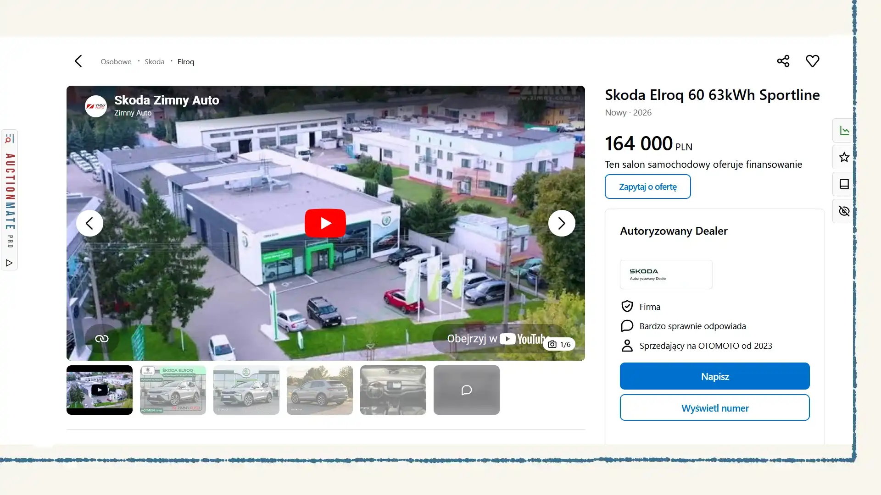
Task: Open the Skoda breadcrumb link
Action: click(154, 61)
